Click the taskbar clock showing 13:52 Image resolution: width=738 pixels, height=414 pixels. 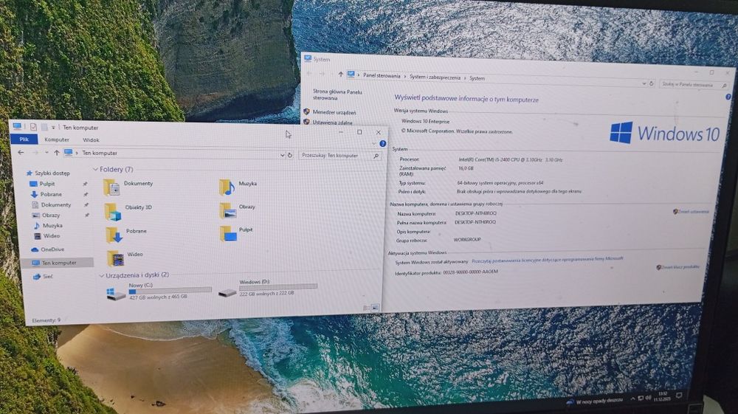pyautogui.click(x=663, y=396)
